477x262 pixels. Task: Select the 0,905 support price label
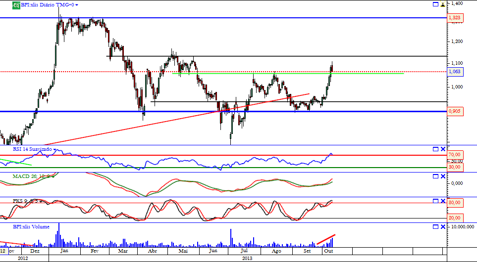pyautogui.click(x=455, y=111)
